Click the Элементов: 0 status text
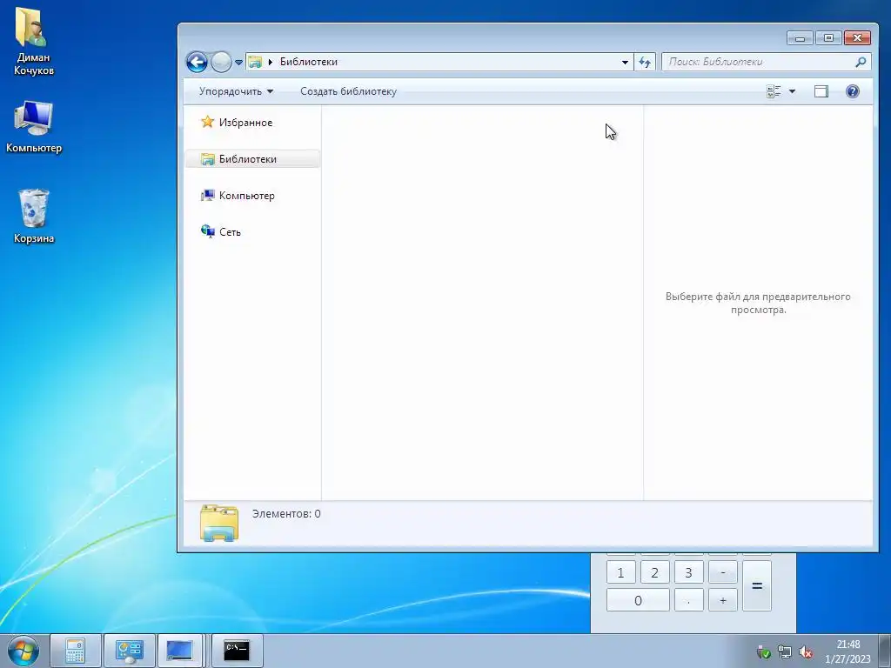The image size is (891, 668). coord(286,513)
